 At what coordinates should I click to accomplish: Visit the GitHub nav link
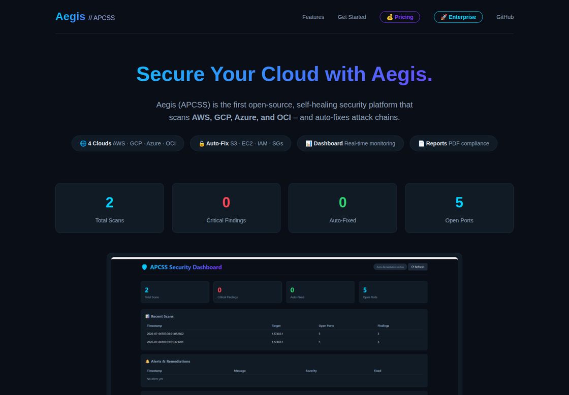tap(505, 17)
